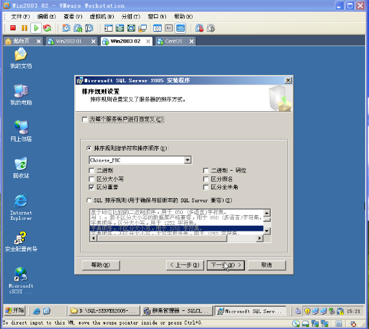369x329 pixels.
Task: Click the orange Suspend toolbar icon
Action: 25,28
